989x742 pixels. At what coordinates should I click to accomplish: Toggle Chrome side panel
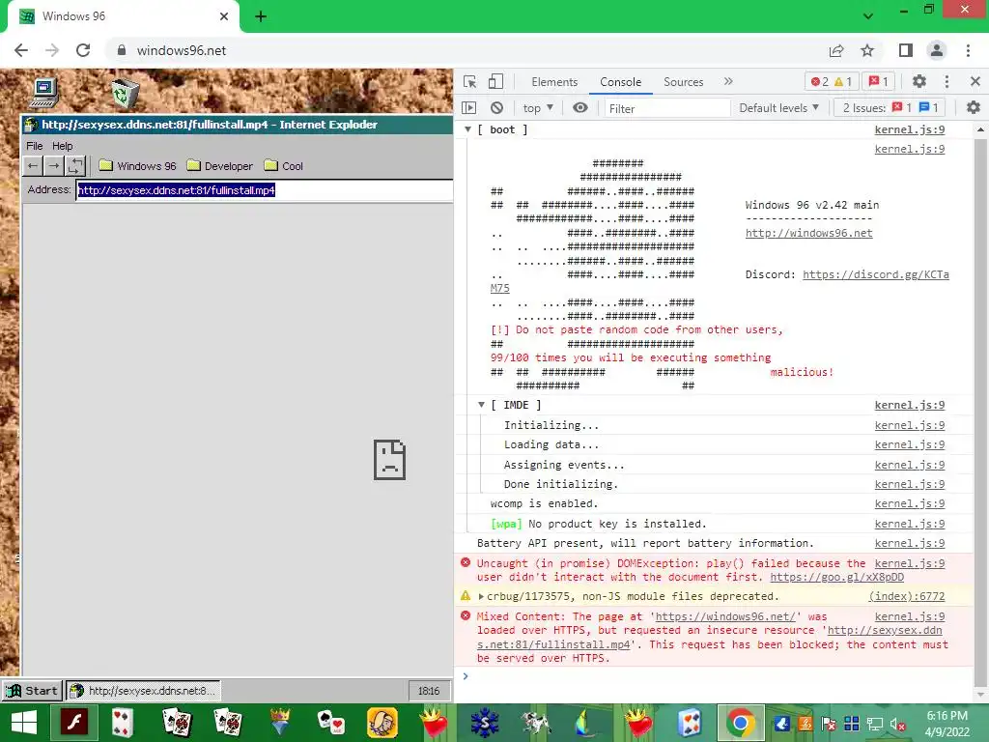(x=906, y=50)
